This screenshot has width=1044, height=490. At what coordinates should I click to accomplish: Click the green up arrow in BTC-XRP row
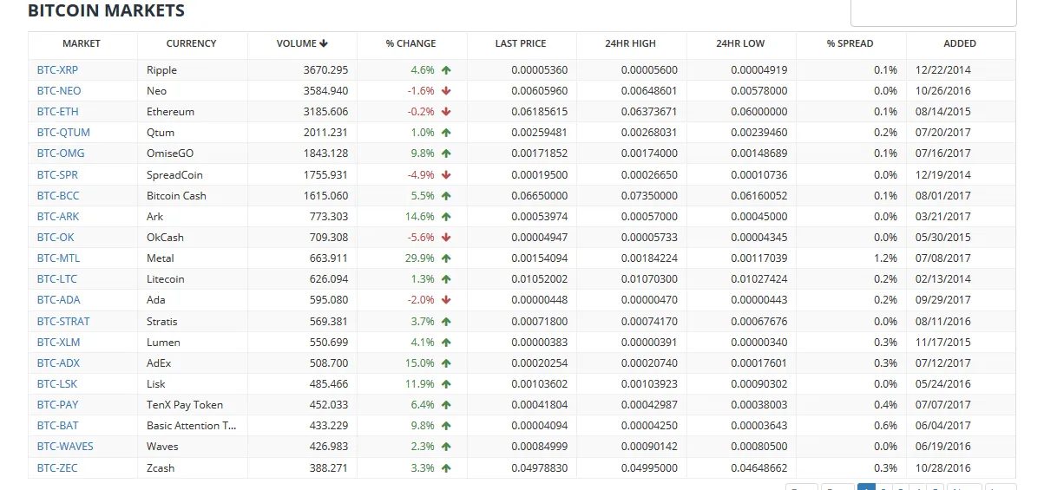[446, 70]
